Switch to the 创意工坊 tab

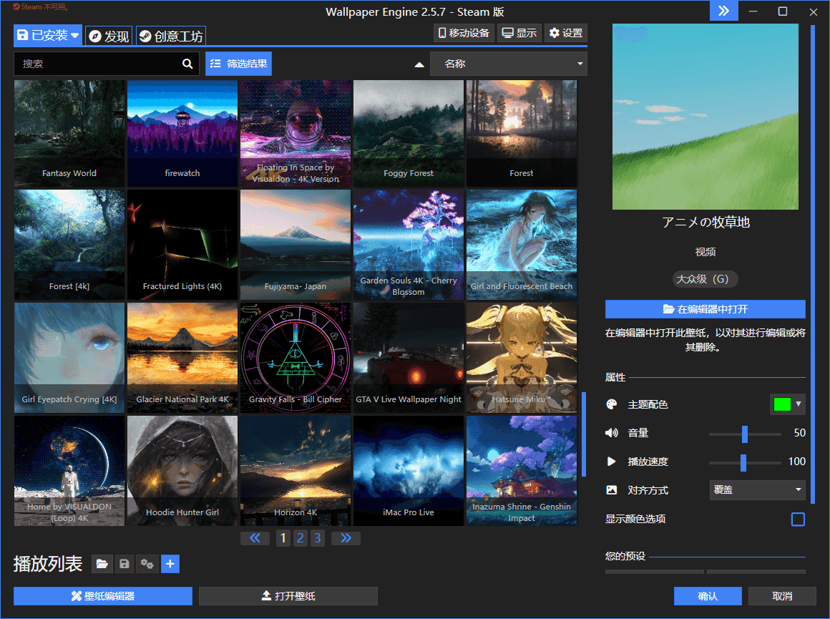(x=170, y=36)
